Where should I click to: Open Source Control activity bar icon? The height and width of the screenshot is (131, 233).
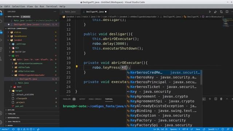pyautogui.click(x=1, y=32)
